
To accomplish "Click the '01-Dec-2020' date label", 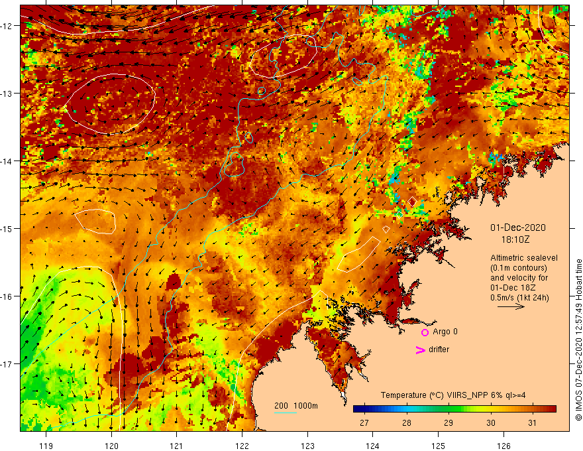I will [518, 227].
